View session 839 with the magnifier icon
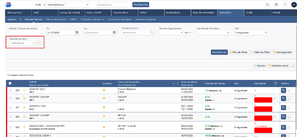 click(x=283, y=117)
